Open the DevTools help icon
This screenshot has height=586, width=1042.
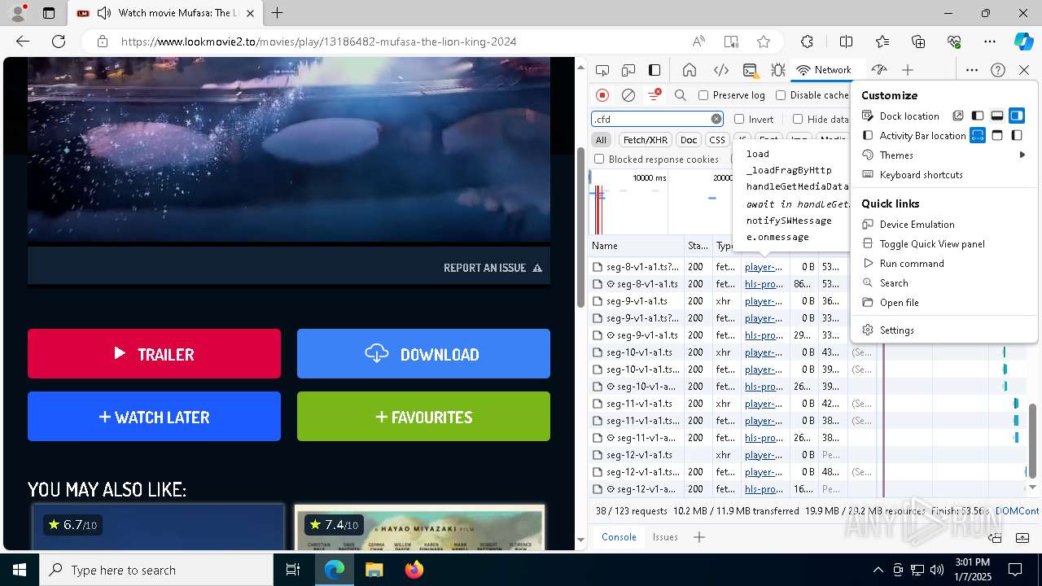coord(998,70)
